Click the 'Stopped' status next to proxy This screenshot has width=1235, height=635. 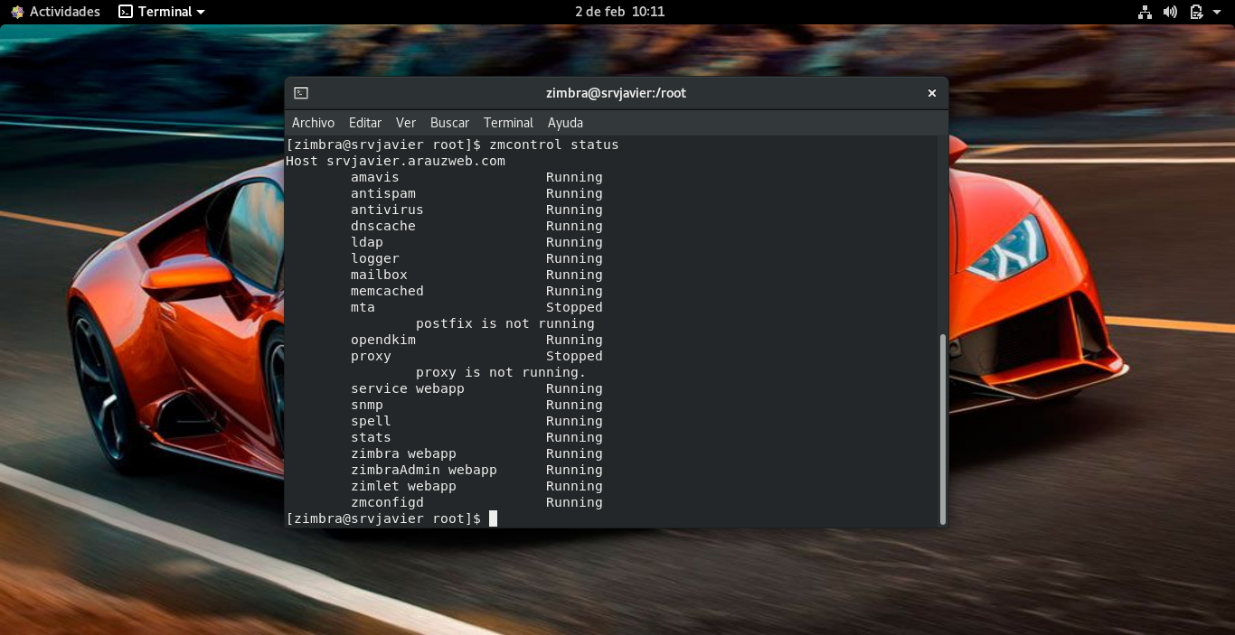click(574, 356)
